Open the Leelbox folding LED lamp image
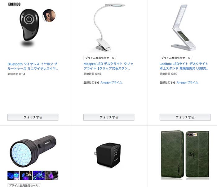The height and width of the screenshot is (187, 217). 184,27
